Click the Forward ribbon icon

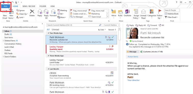pyautogui.click(x=53, y=12)
